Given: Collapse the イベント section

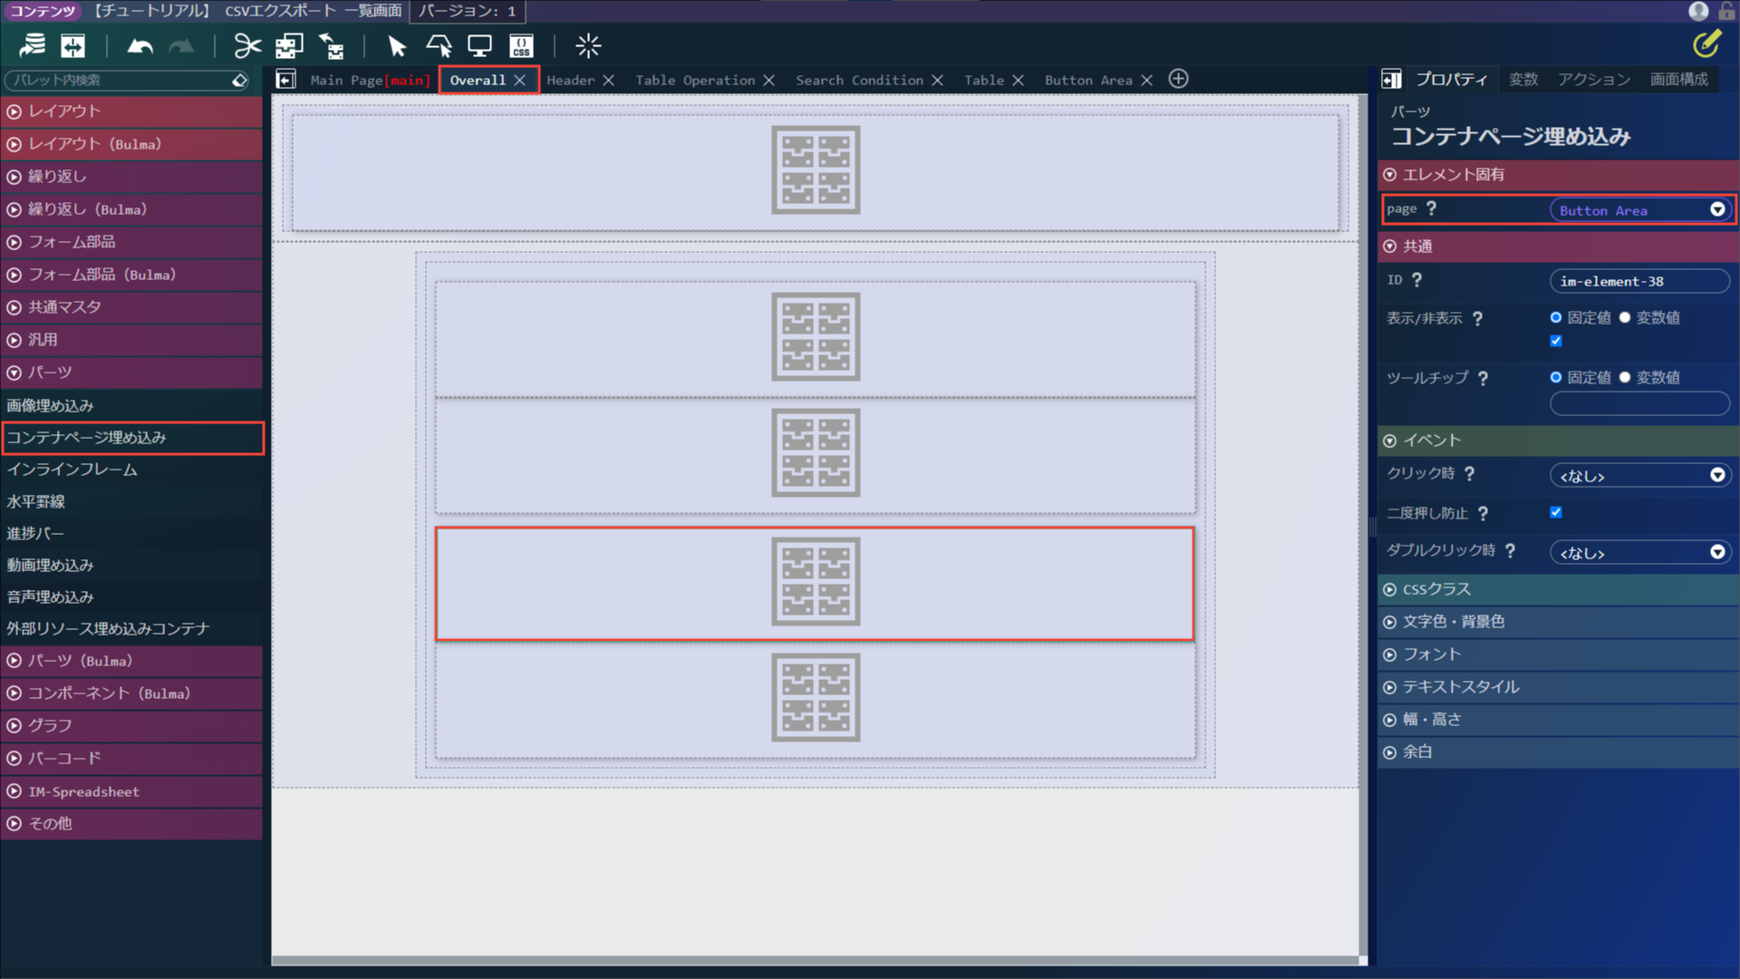Looking at the screenshot, I should tap(1558, 441).
